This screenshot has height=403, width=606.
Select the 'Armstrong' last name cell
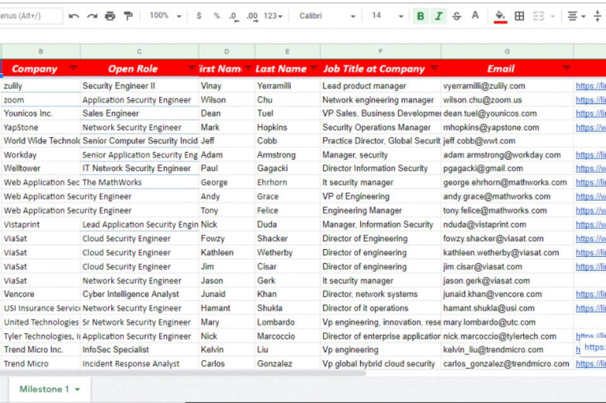pyautogui.click(x=288, y=155)
